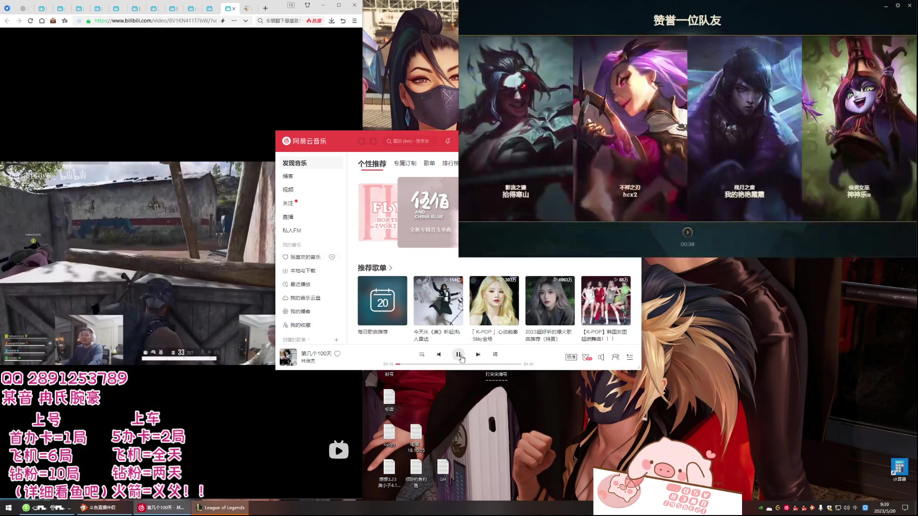The width and height of the screenshot is (918, 516).
Task: Open 【K-POP】韩国女团 playlist card
Action: click(606, 301)
